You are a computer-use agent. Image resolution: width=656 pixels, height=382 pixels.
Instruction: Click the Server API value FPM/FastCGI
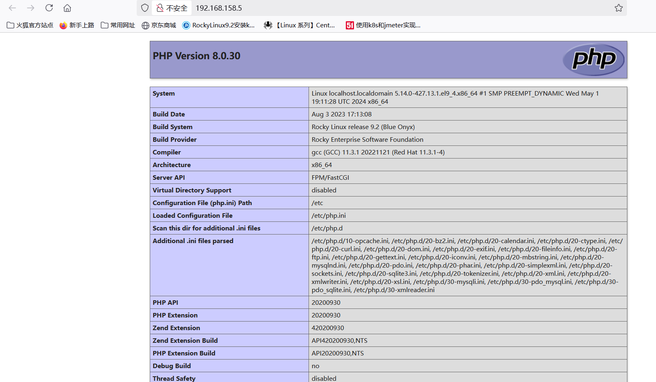tap(330, 178)
